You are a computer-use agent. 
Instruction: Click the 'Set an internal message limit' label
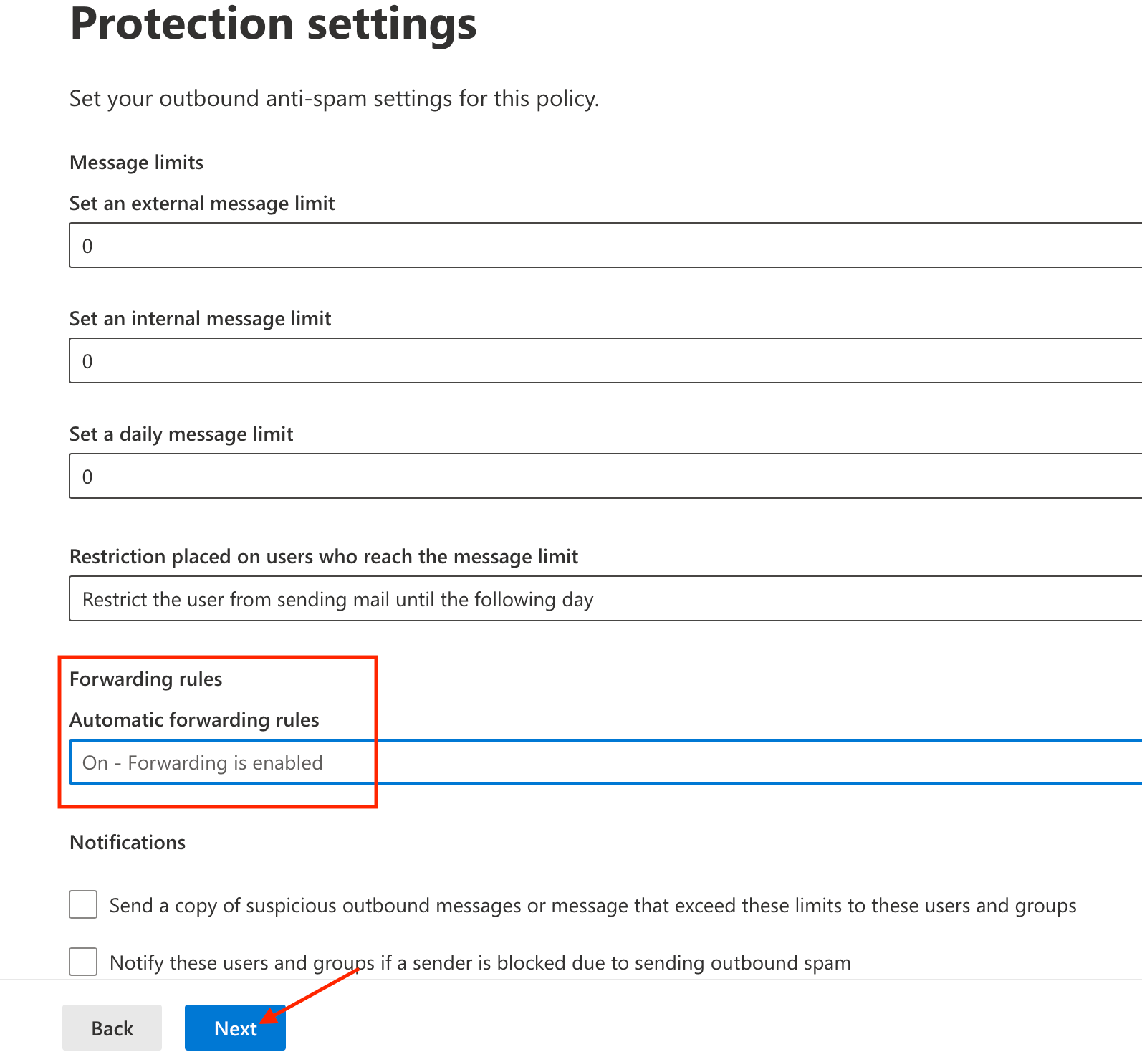coord(200,319)
